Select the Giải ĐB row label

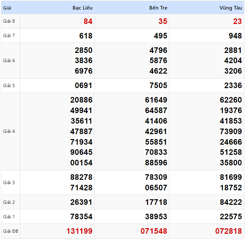click(x=11, y=231)
